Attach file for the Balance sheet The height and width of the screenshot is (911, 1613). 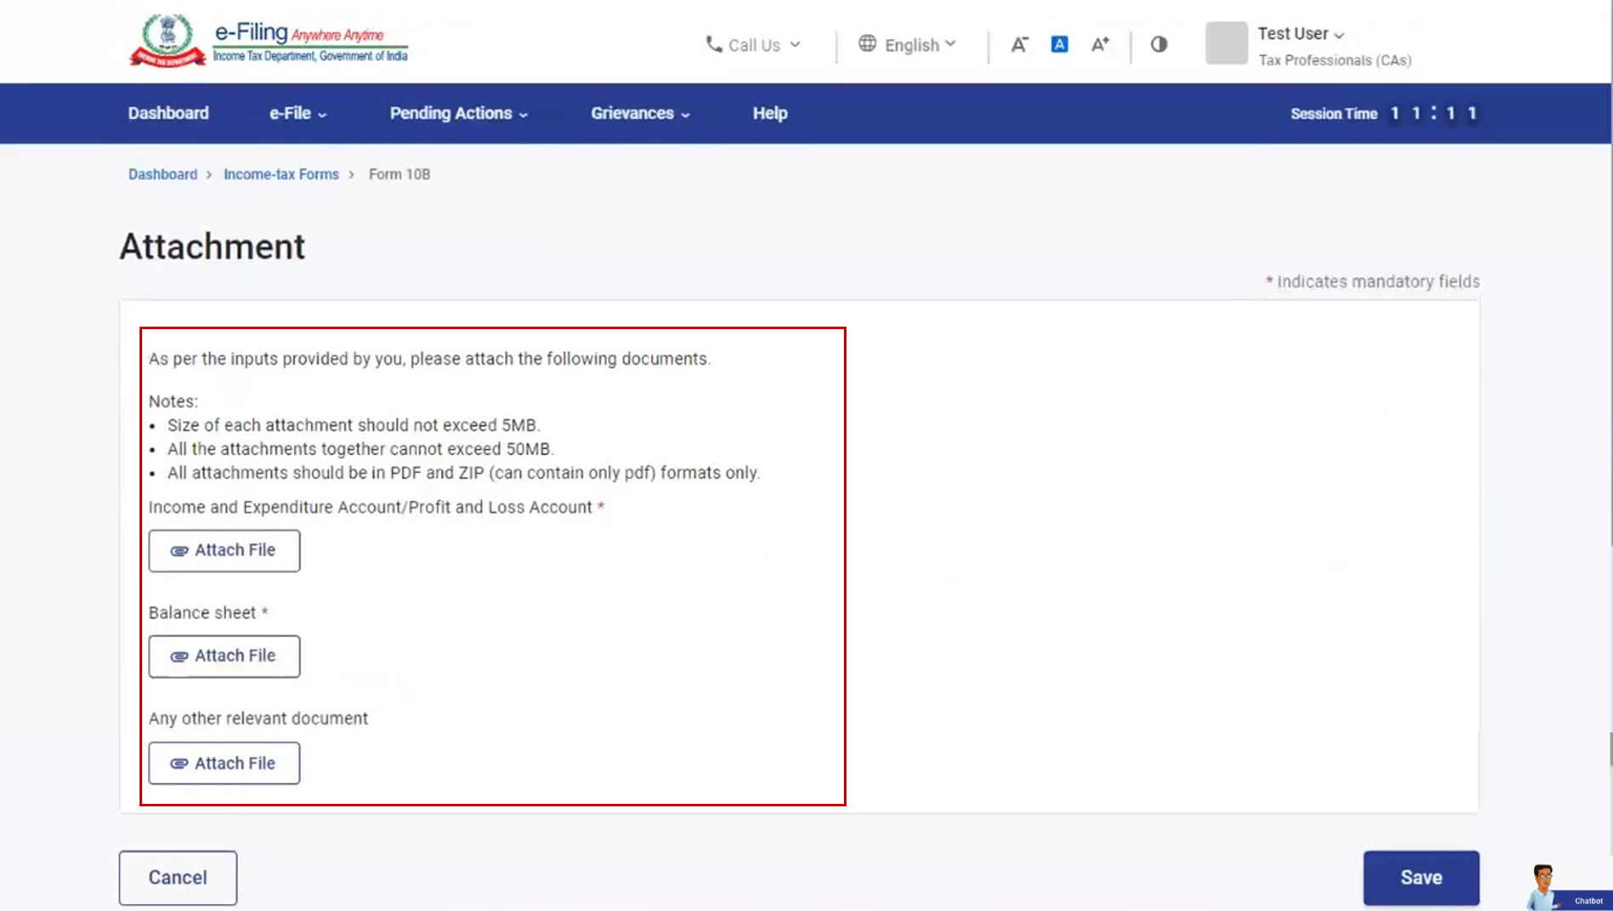coord(224,656)
